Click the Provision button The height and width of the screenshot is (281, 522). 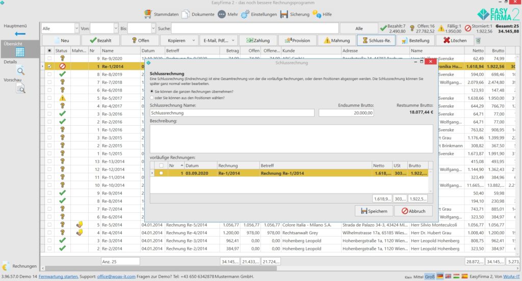[297, 40]
